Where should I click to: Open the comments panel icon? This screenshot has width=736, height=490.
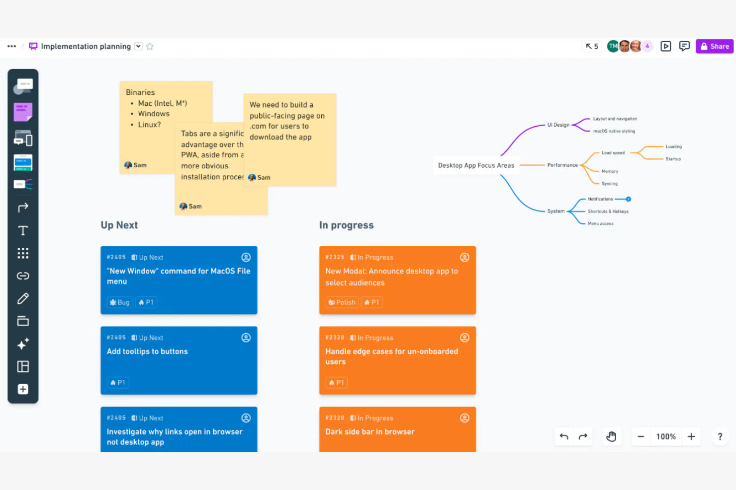(684, 46)
